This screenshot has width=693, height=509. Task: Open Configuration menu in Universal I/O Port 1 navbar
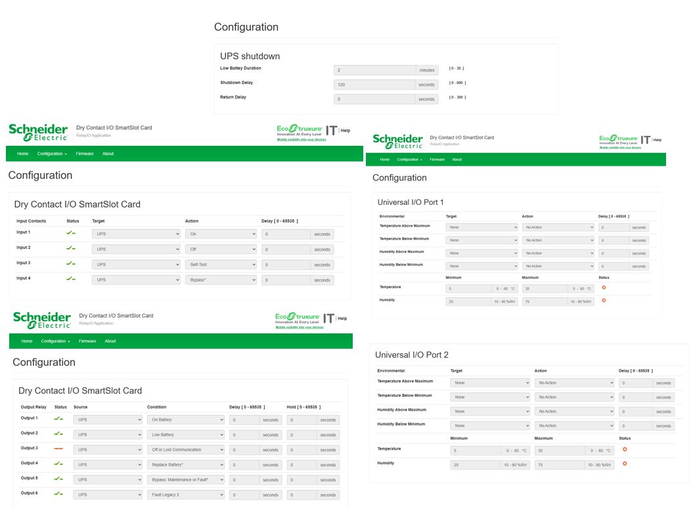410,160
